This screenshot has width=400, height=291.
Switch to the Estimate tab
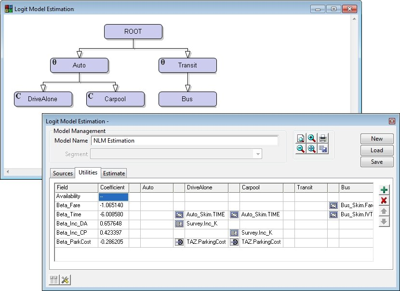[114, 173]
